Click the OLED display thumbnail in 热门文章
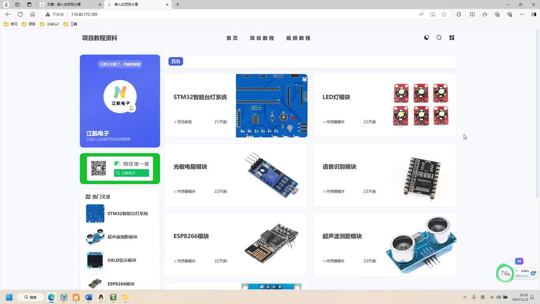The height and width of the screenshot is (304, 540). tap(95, 261)
